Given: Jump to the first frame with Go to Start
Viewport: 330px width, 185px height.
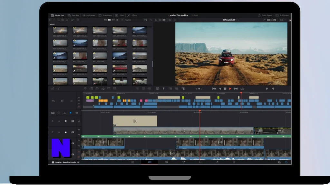Looking at the screenshot, I should tap(214, 89).
